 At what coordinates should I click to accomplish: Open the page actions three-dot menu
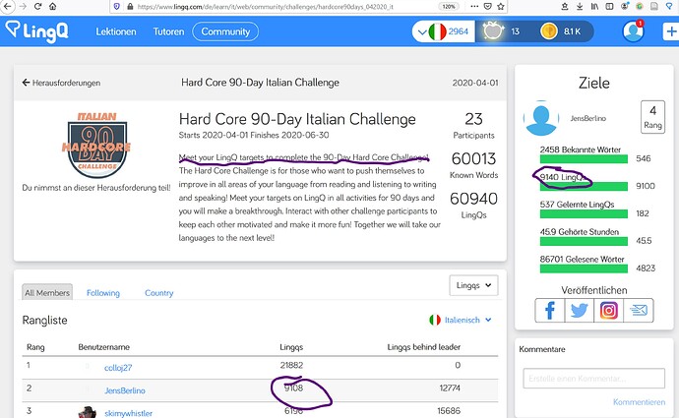(x=474, y=7)
